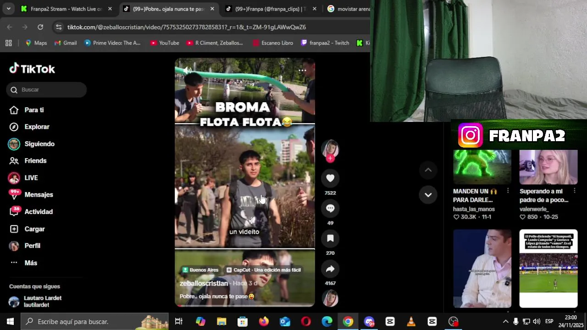Viewport: 587px width, 330px height.
Task: Open Firefox from taskbar
Action: click(264, 321)
